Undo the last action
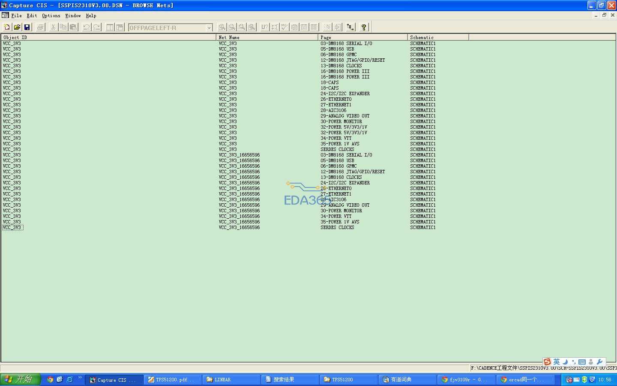Image resolution: width=617 pixels, height=386 pixels. (87, 27)
